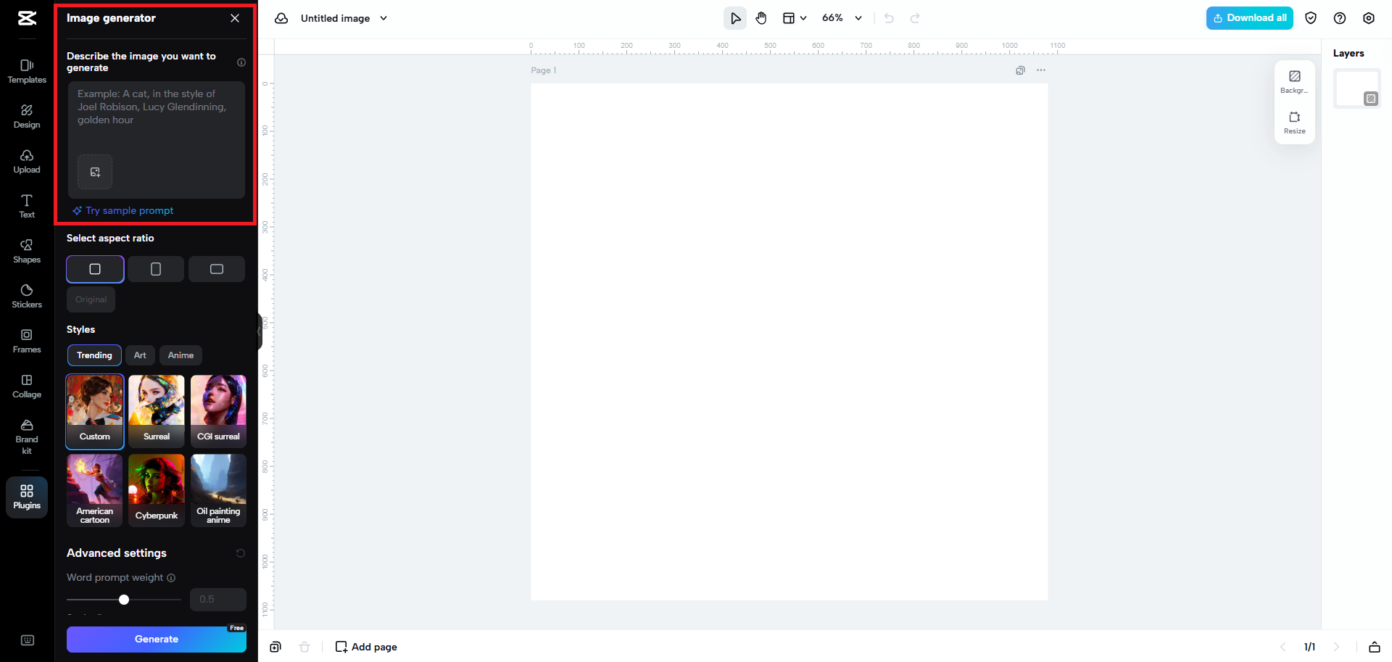The width and height of the screenshot is (1392, 662).
Task: Select the portrait aspect ratio
Action: click(155, 269)
